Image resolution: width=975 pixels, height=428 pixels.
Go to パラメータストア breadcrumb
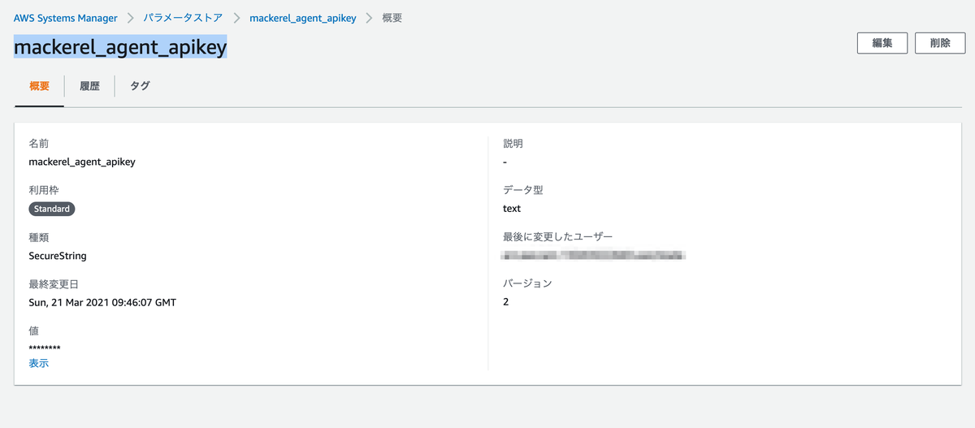pyautogui.click(x=183, y=18)
